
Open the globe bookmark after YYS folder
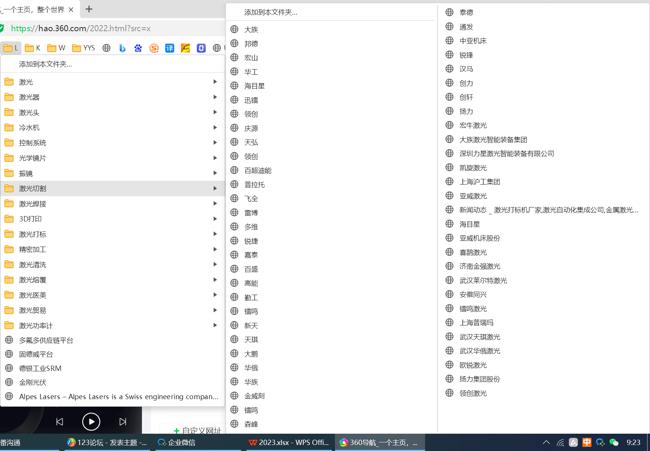(x=107, y=48)
